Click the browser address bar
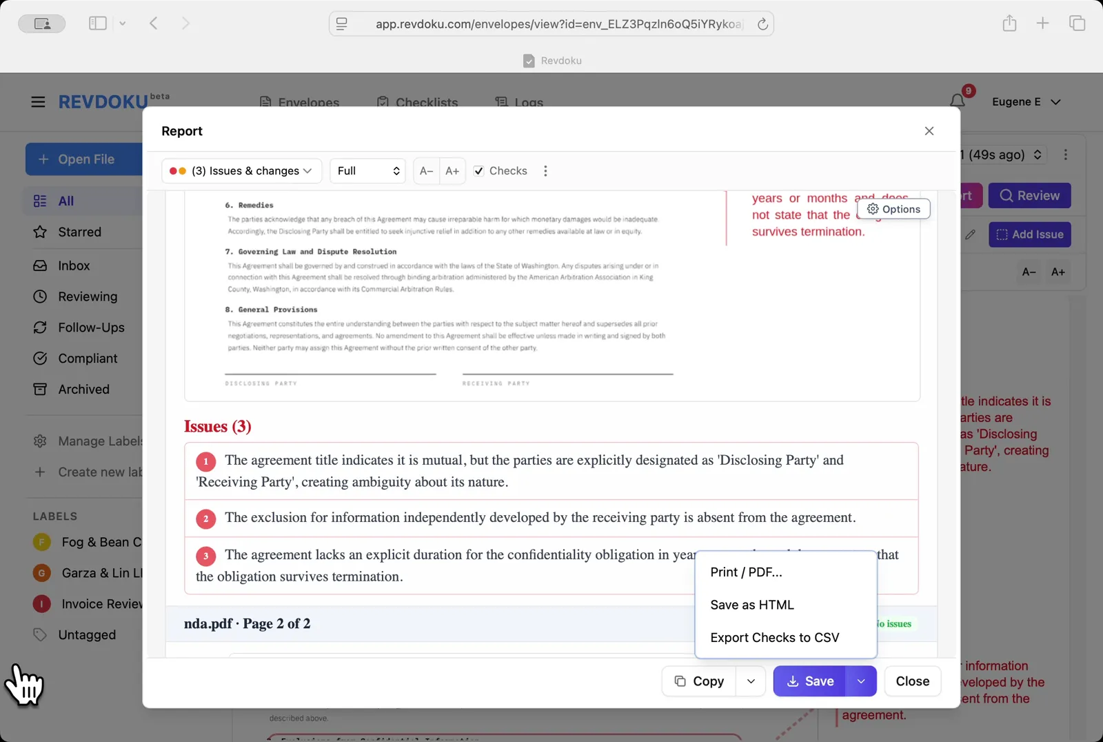1103x742 pixels. (x=551, y=23)
